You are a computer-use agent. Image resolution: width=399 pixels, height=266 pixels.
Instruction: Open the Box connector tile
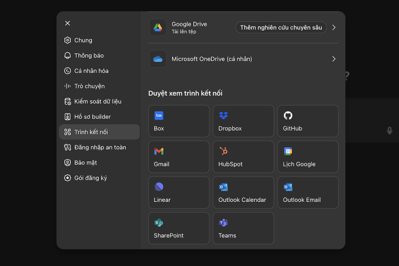178,121
